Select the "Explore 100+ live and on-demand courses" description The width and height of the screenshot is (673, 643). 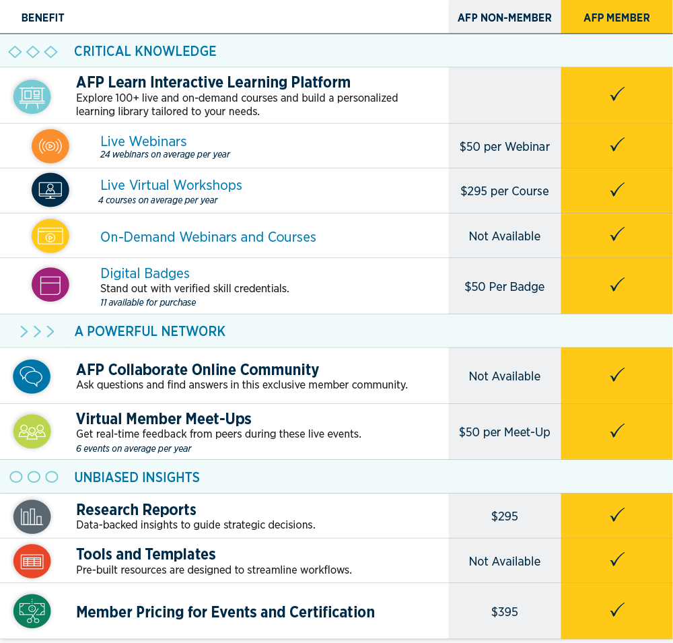tap(237, 105)
